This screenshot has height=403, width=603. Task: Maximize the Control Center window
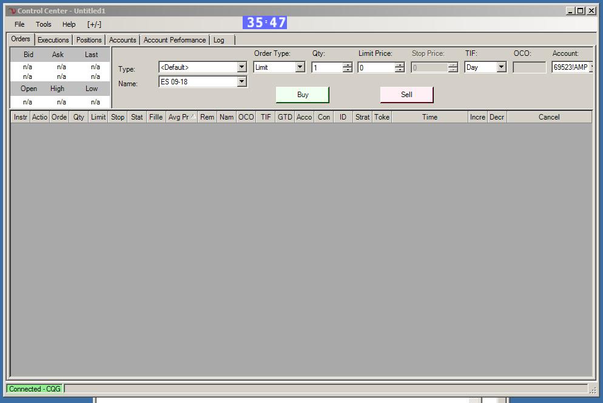[581, 11]
